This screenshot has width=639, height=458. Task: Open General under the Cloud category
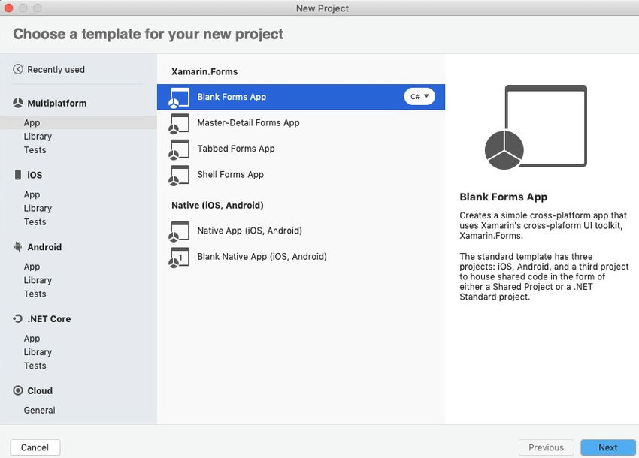point(39,410)
